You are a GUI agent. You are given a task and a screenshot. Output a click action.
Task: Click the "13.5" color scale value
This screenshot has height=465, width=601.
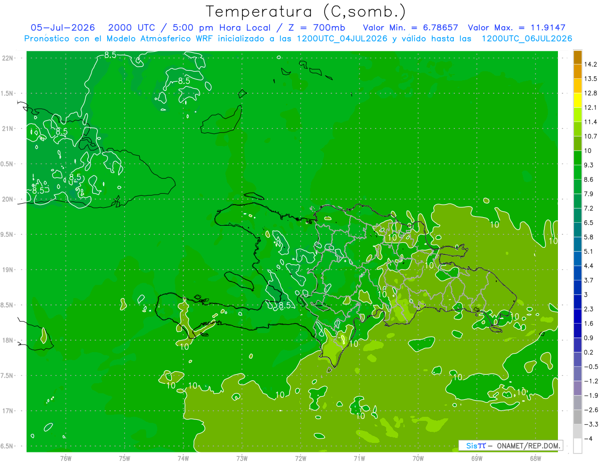point(590,79)
